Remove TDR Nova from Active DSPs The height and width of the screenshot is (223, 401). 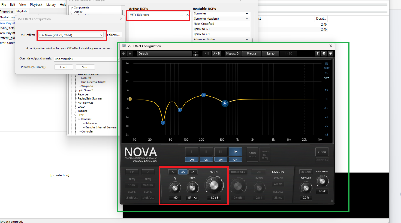tap(188, 15)
